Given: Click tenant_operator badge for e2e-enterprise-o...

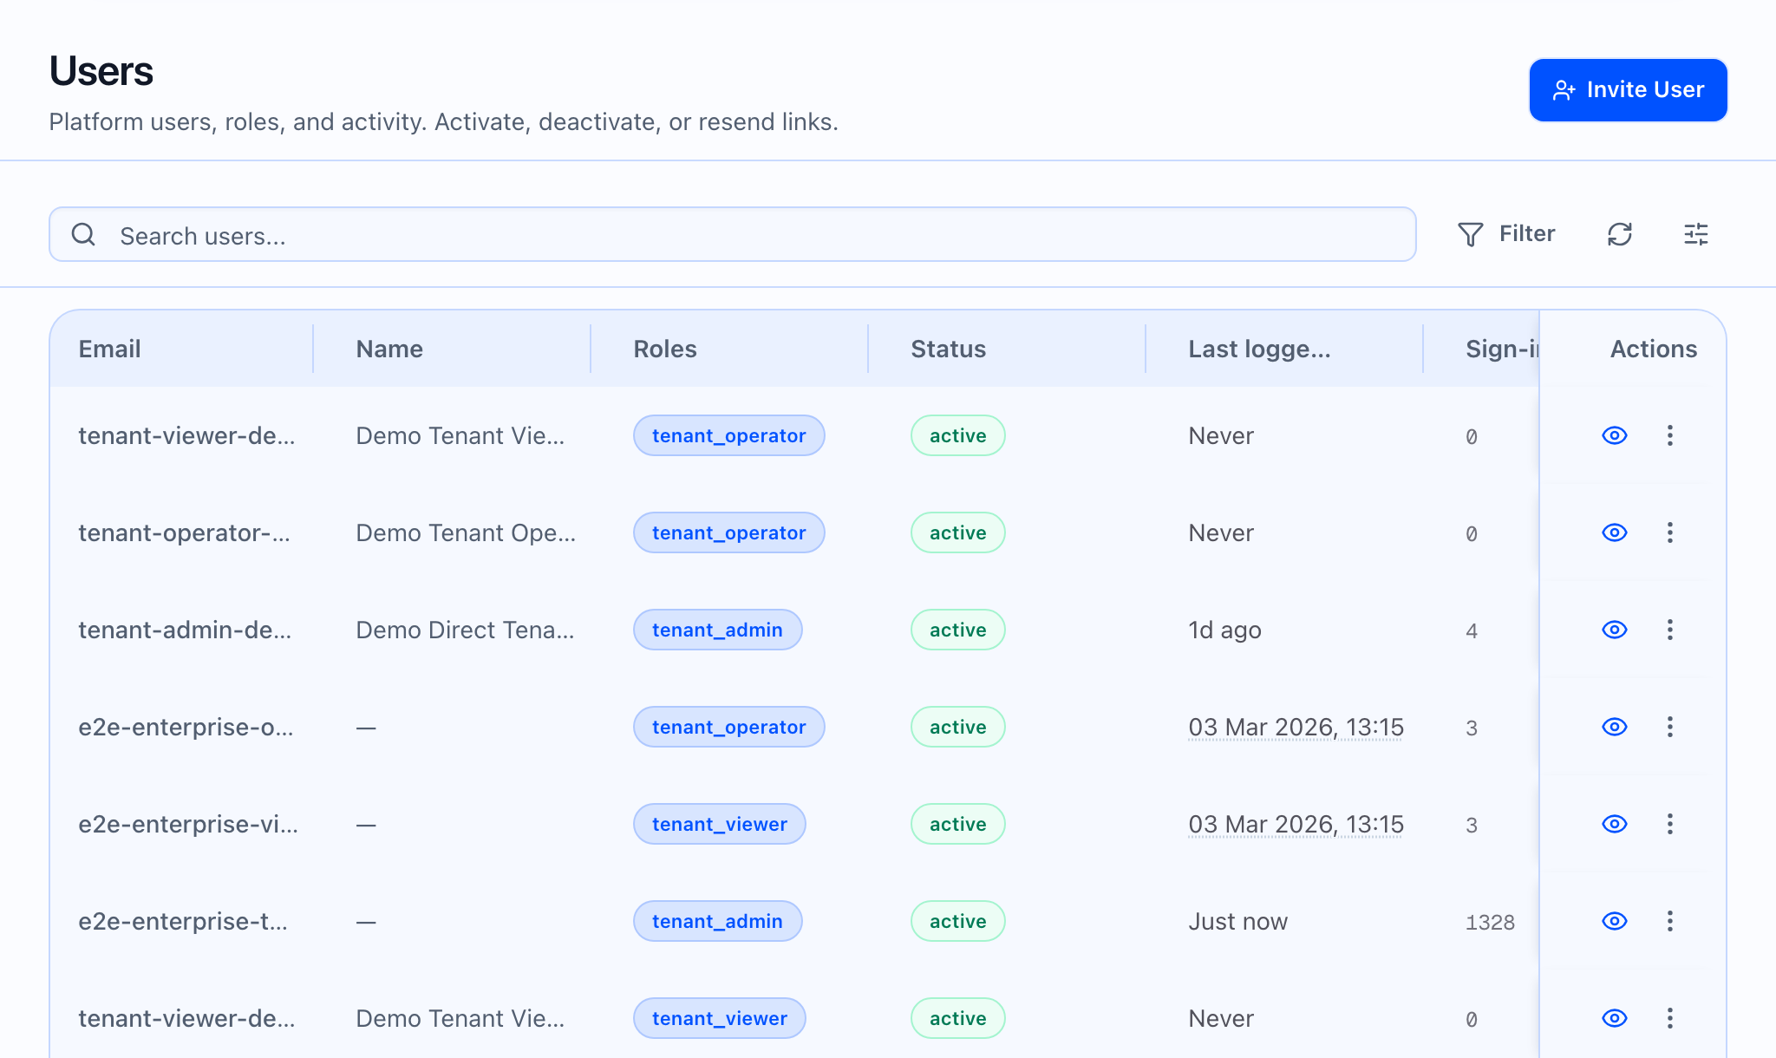Looking at the screenshot, I should [x=728, y=727].
